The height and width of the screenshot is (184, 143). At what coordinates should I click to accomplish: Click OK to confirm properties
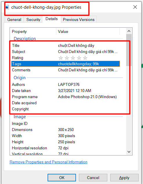(x=62, y=178)
